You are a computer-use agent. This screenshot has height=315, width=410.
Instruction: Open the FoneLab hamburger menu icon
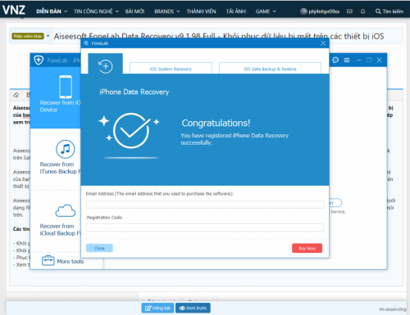pyautogui.click(x=347, y=60)
